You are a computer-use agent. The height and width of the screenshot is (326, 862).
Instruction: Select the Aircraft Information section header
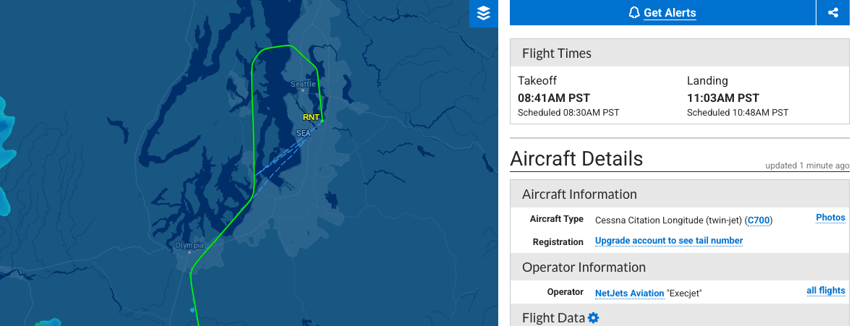[579, 194]
